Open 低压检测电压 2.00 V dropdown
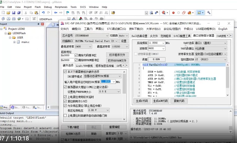This screenshot has width=237, height=143. click(x=99, y=110)
